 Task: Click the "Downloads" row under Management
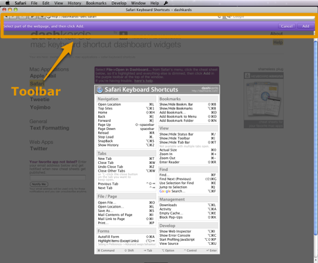point(188,205)
